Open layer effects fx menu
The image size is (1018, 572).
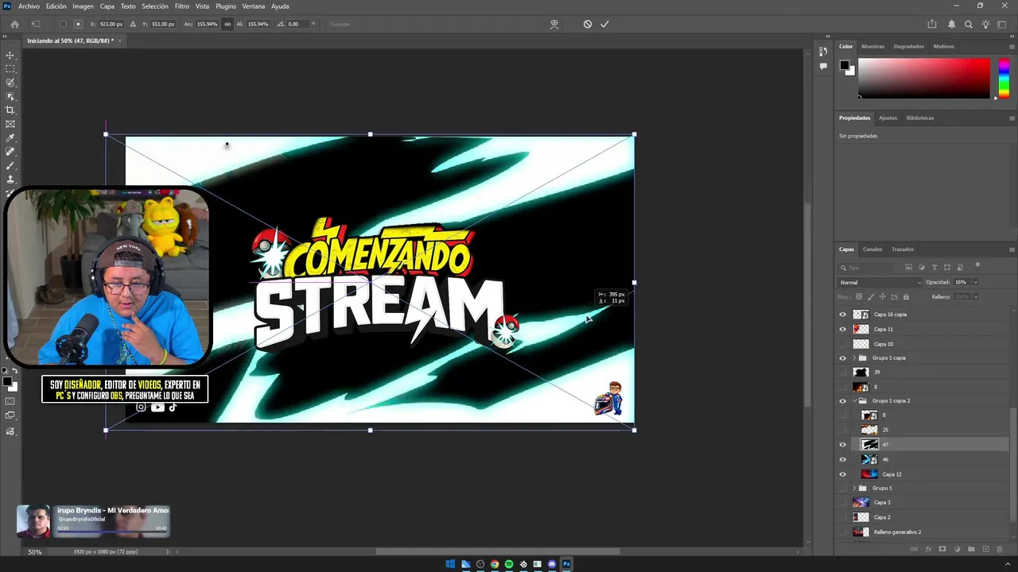[928, 549]
